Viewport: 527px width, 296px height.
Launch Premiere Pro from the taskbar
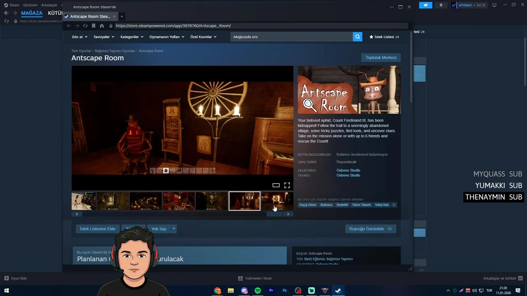(271, 291)
